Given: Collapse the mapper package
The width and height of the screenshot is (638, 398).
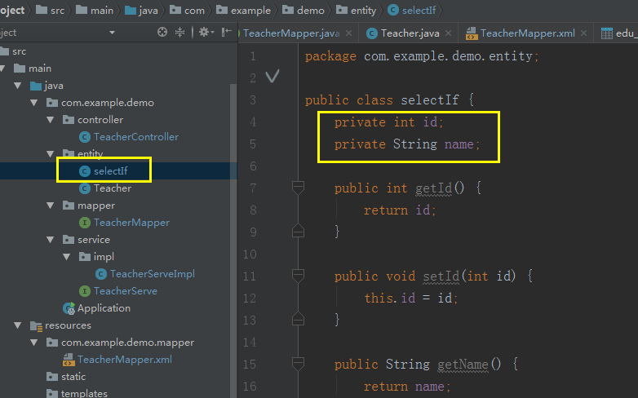Looking at the screenshot, I should click(51, 206).
